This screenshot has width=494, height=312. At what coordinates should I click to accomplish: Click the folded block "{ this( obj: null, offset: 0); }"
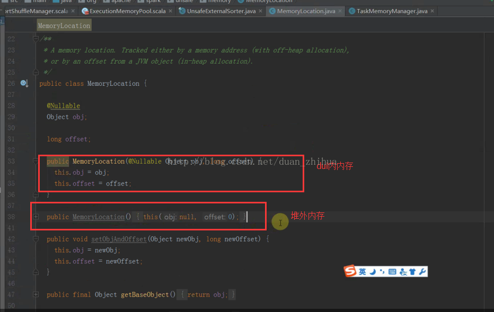[191, 217]
